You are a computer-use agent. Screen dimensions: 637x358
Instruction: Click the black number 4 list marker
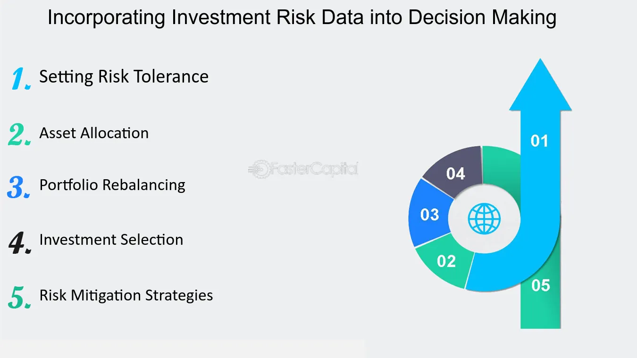click(x=20, y=242)
